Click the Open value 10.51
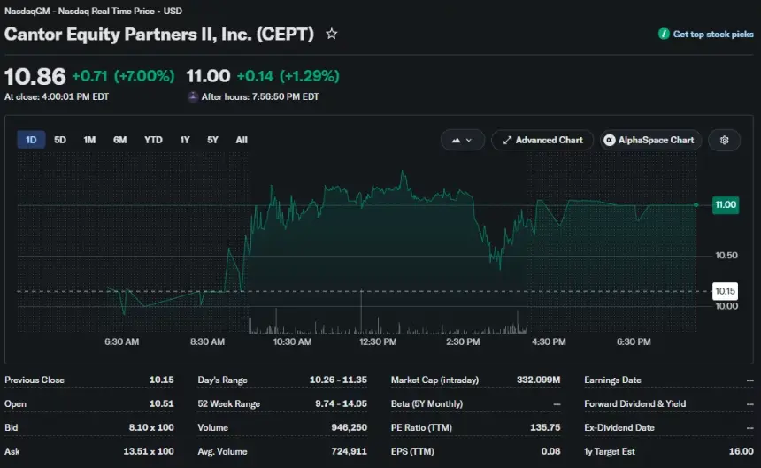The image size is (761, 468). pyautogui.click(x=161, y=403)
